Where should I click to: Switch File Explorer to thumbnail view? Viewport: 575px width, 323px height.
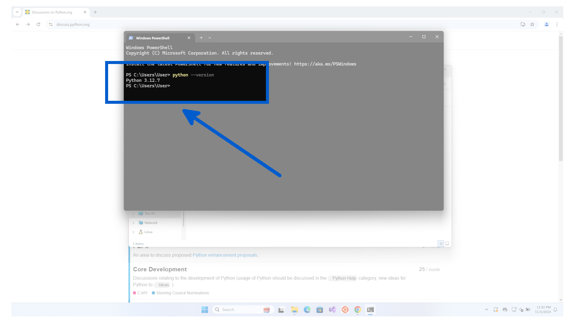[x=447, y=243]
